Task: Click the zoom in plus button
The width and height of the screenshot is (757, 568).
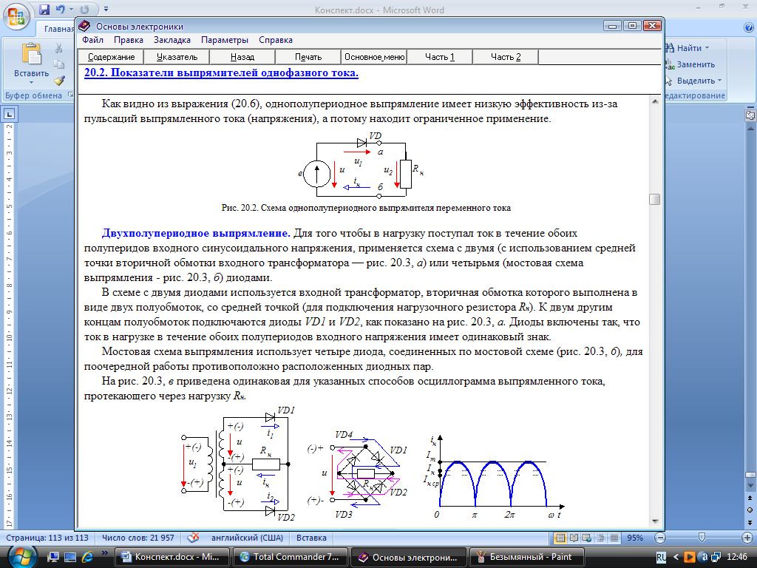Action: coord(747,538)
